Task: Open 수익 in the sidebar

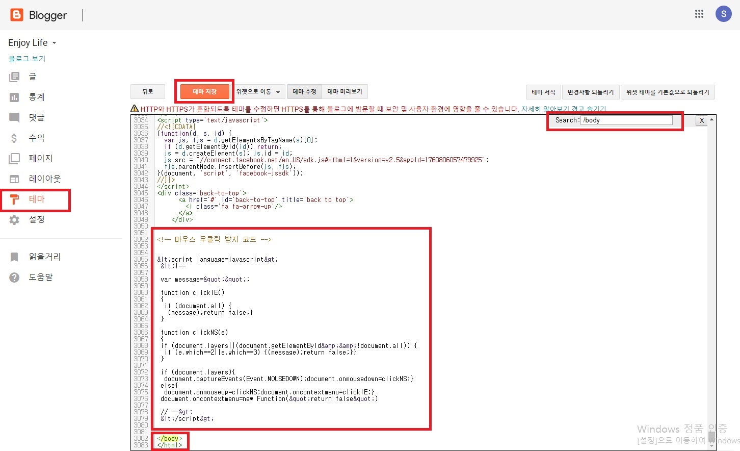Action: tap(37, 138)
